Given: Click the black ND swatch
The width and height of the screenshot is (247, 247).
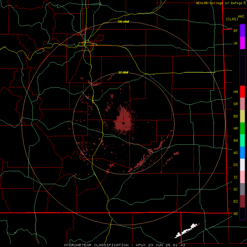Looking at the screenshot, I should click(x=242, y=214).
